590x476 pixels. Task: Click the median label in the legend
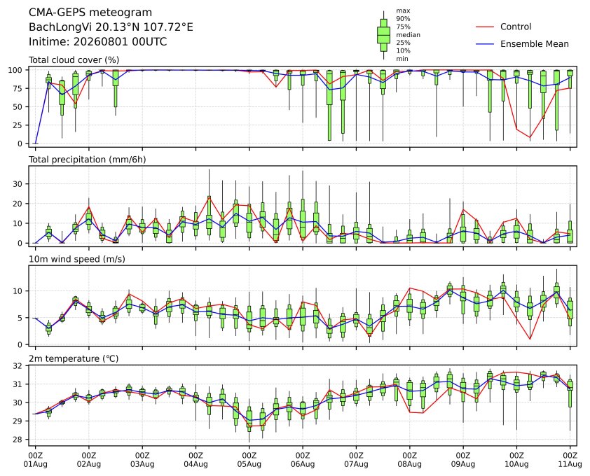[x=408, y=34]
